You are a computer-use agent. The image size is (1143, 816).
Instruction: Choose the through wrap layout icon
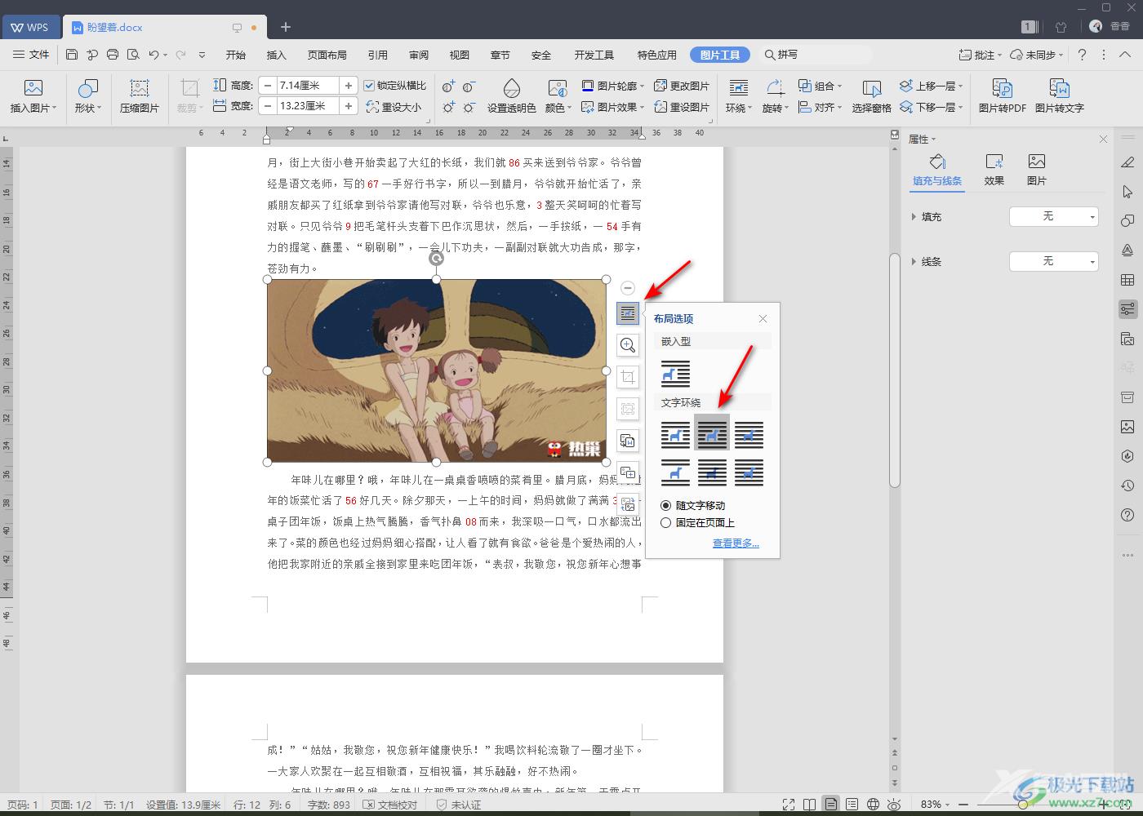pyautogui.click(x=749, y=435)
